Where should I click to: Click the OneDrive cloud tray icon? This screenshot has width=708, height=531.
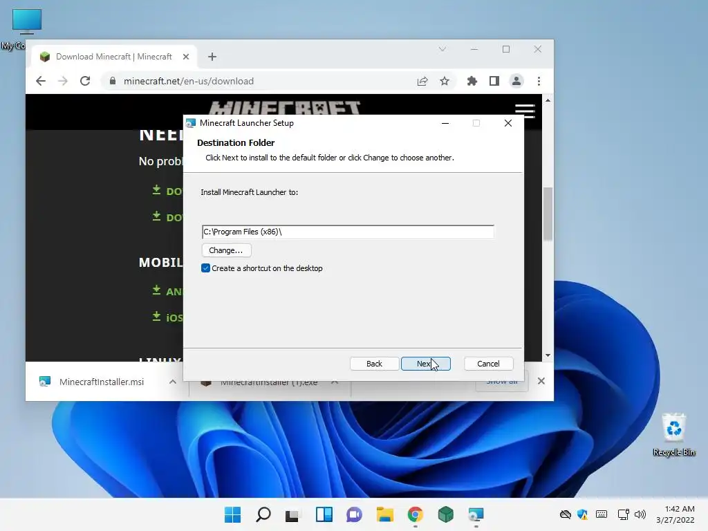[x=565, y=514]
